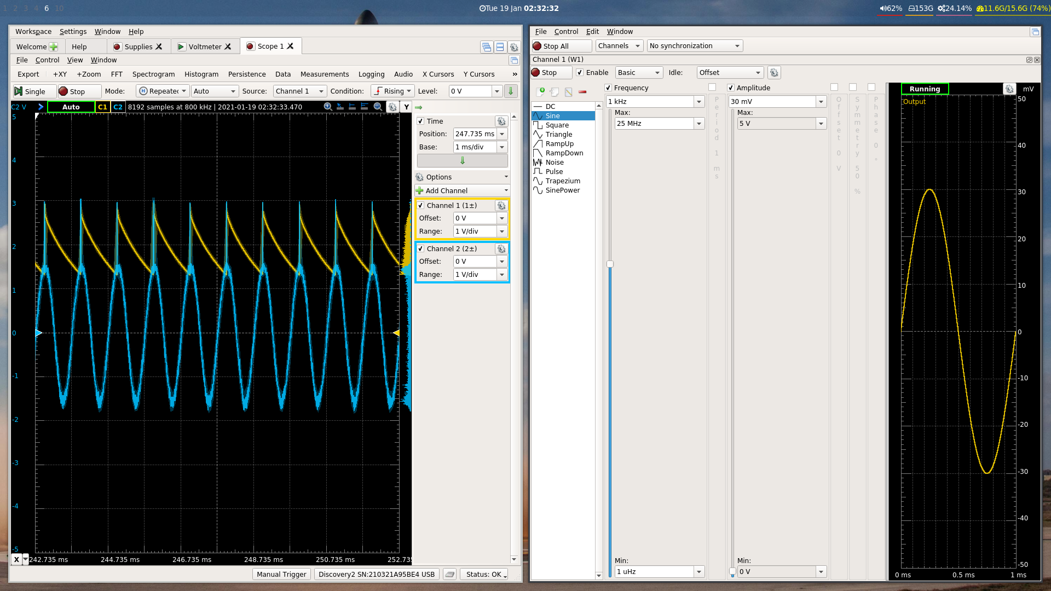
Task: Expand the Options section in Scope
Action: (461, 177)
